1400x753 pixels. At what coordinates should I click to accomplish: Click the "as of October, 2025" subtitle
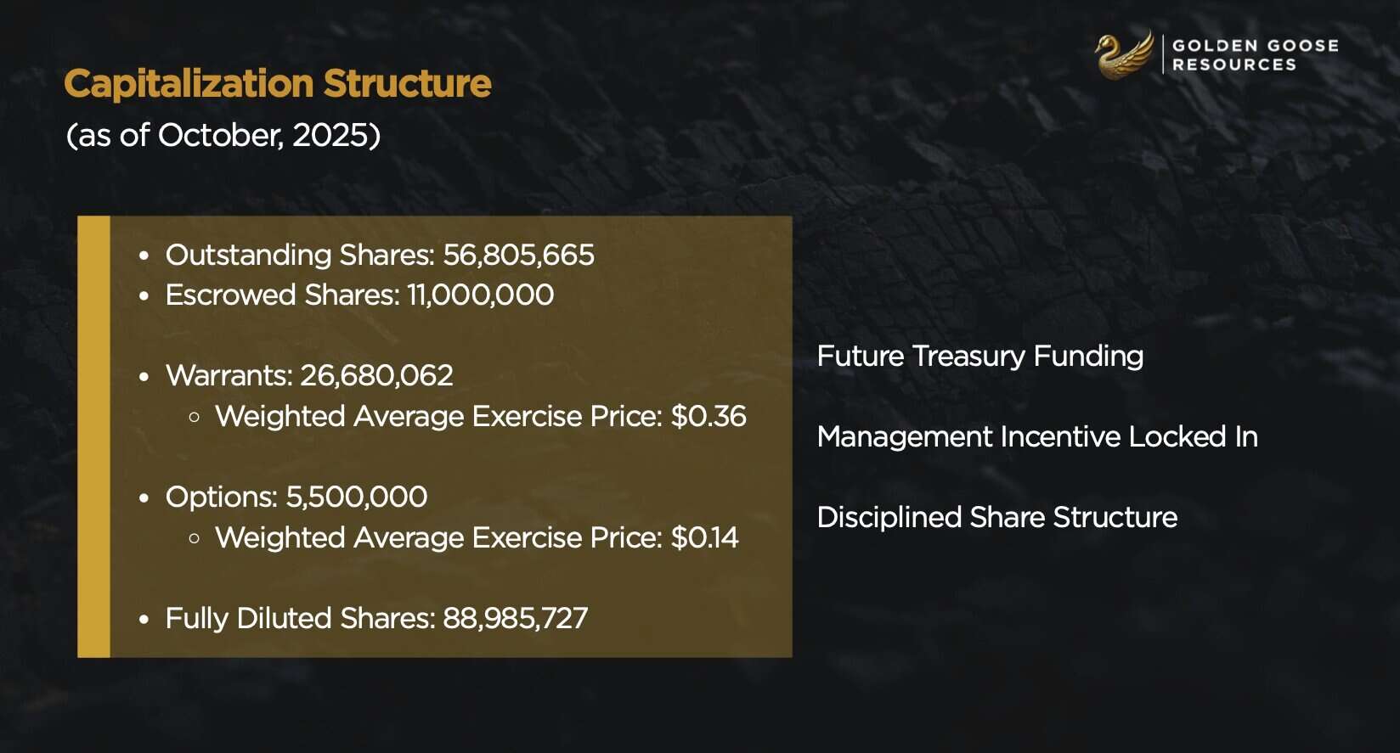point(223,135)
